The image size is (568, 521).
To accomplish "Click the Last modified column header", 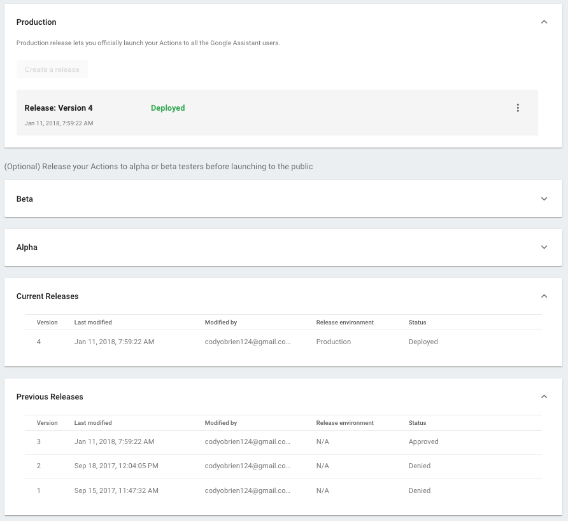I will pos(93,323).
